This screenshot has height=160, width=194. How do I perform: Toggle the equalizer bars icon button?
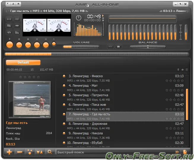[17, 32]
